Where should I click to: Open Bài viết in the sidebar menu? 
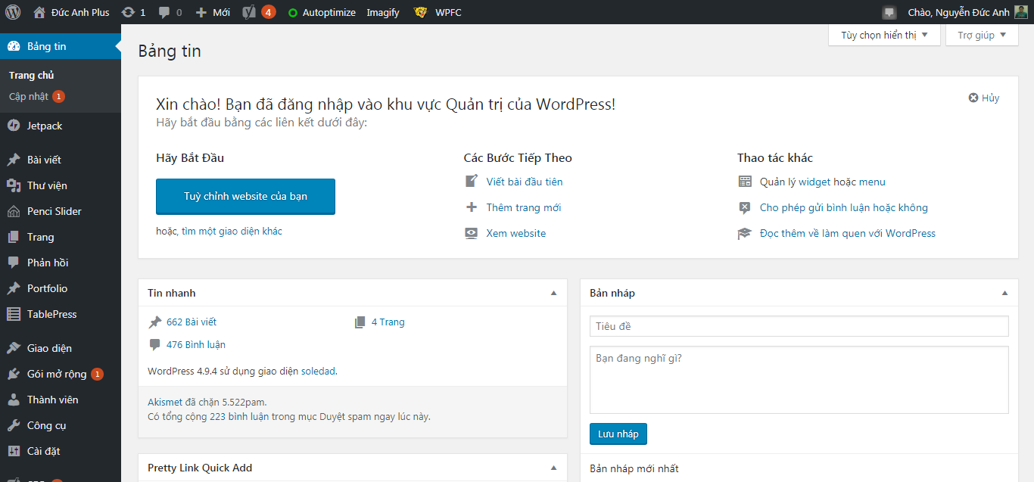coord(44,160)
